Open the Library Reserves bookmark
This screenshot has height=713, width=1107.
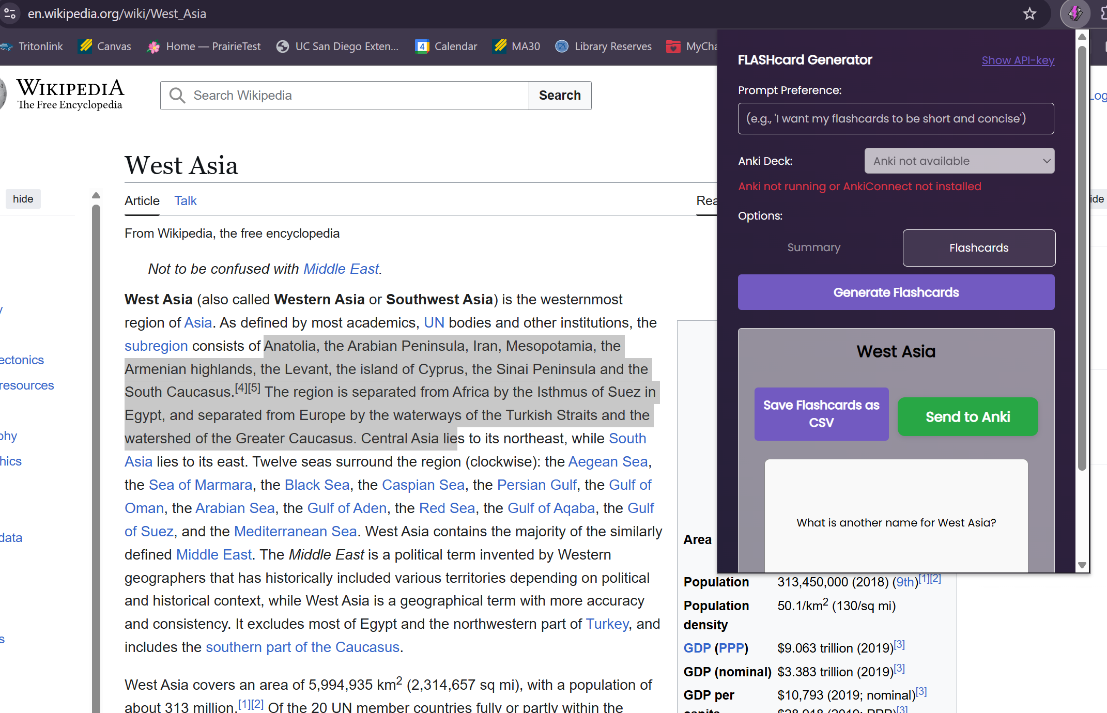604,47
